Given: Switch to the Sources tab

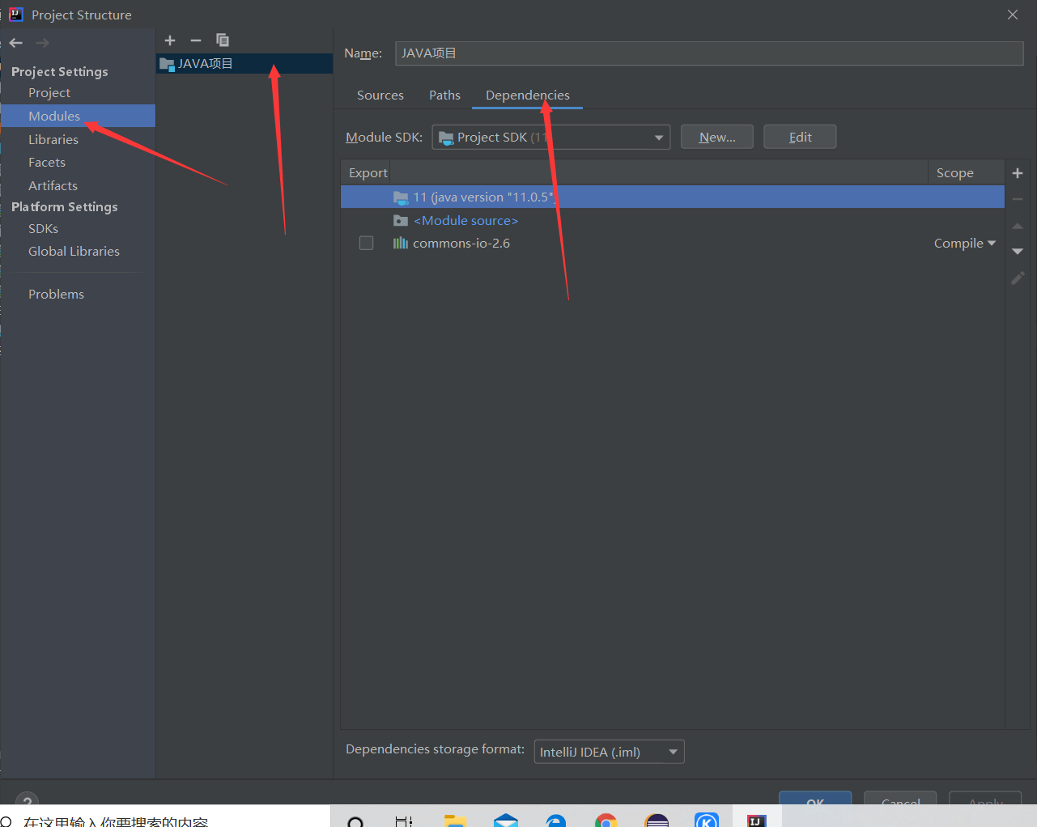Looking at the screenshot, I should (x=380, y=95).
